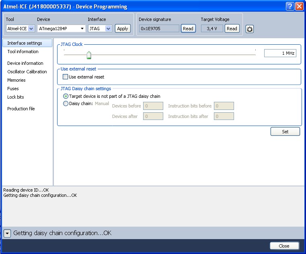Screen dimensions: 306x254
Task: Click the Devices after field
Action: tap(153, 116)
